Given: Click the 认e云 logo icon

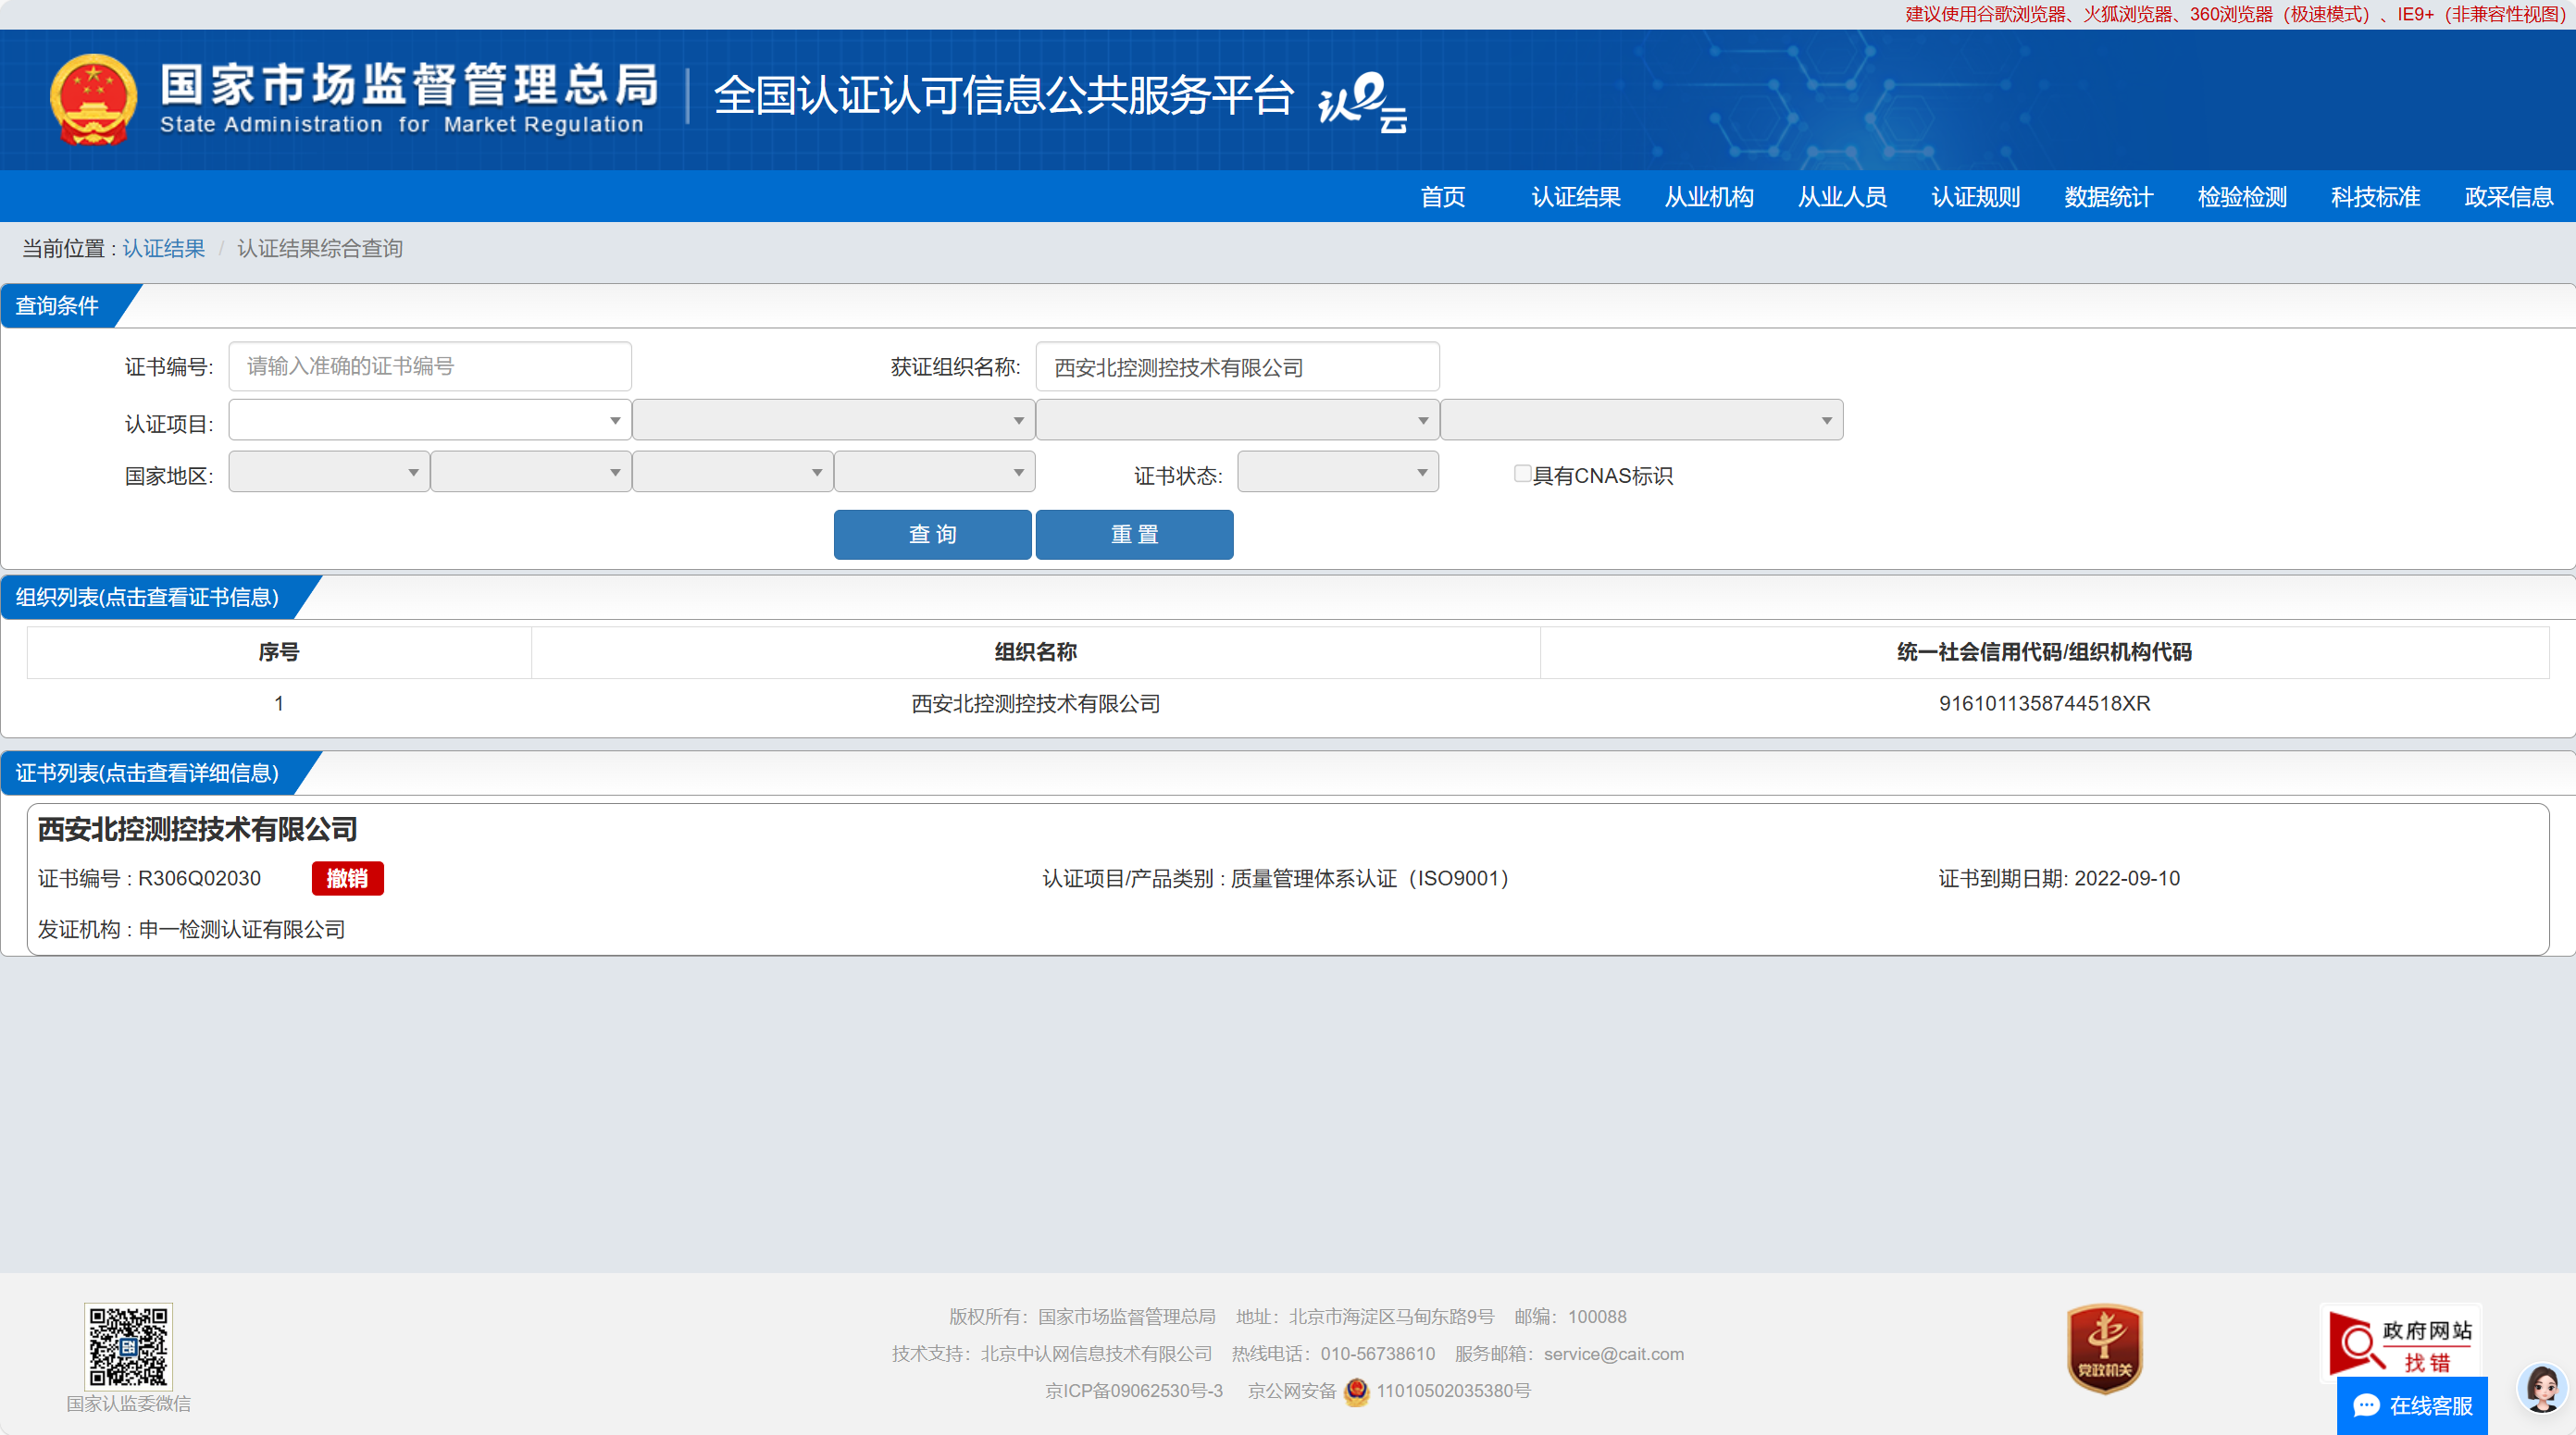Looking at the screenshot, I should pyautogui.click(x=1362, y=102).
